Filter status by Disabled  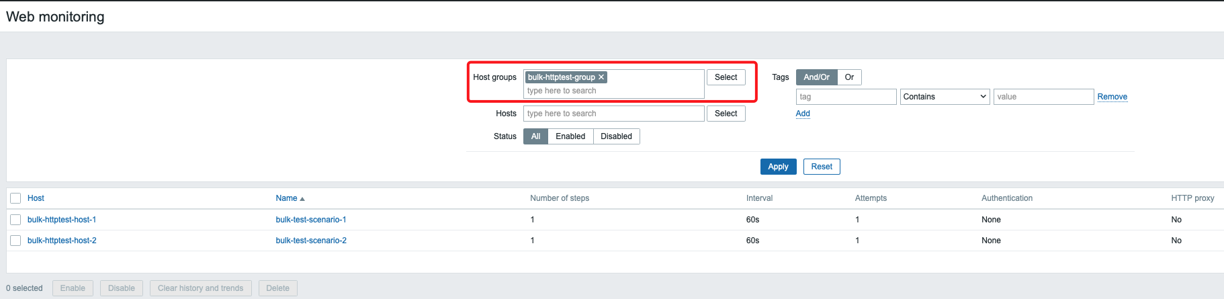pos(616,136)
